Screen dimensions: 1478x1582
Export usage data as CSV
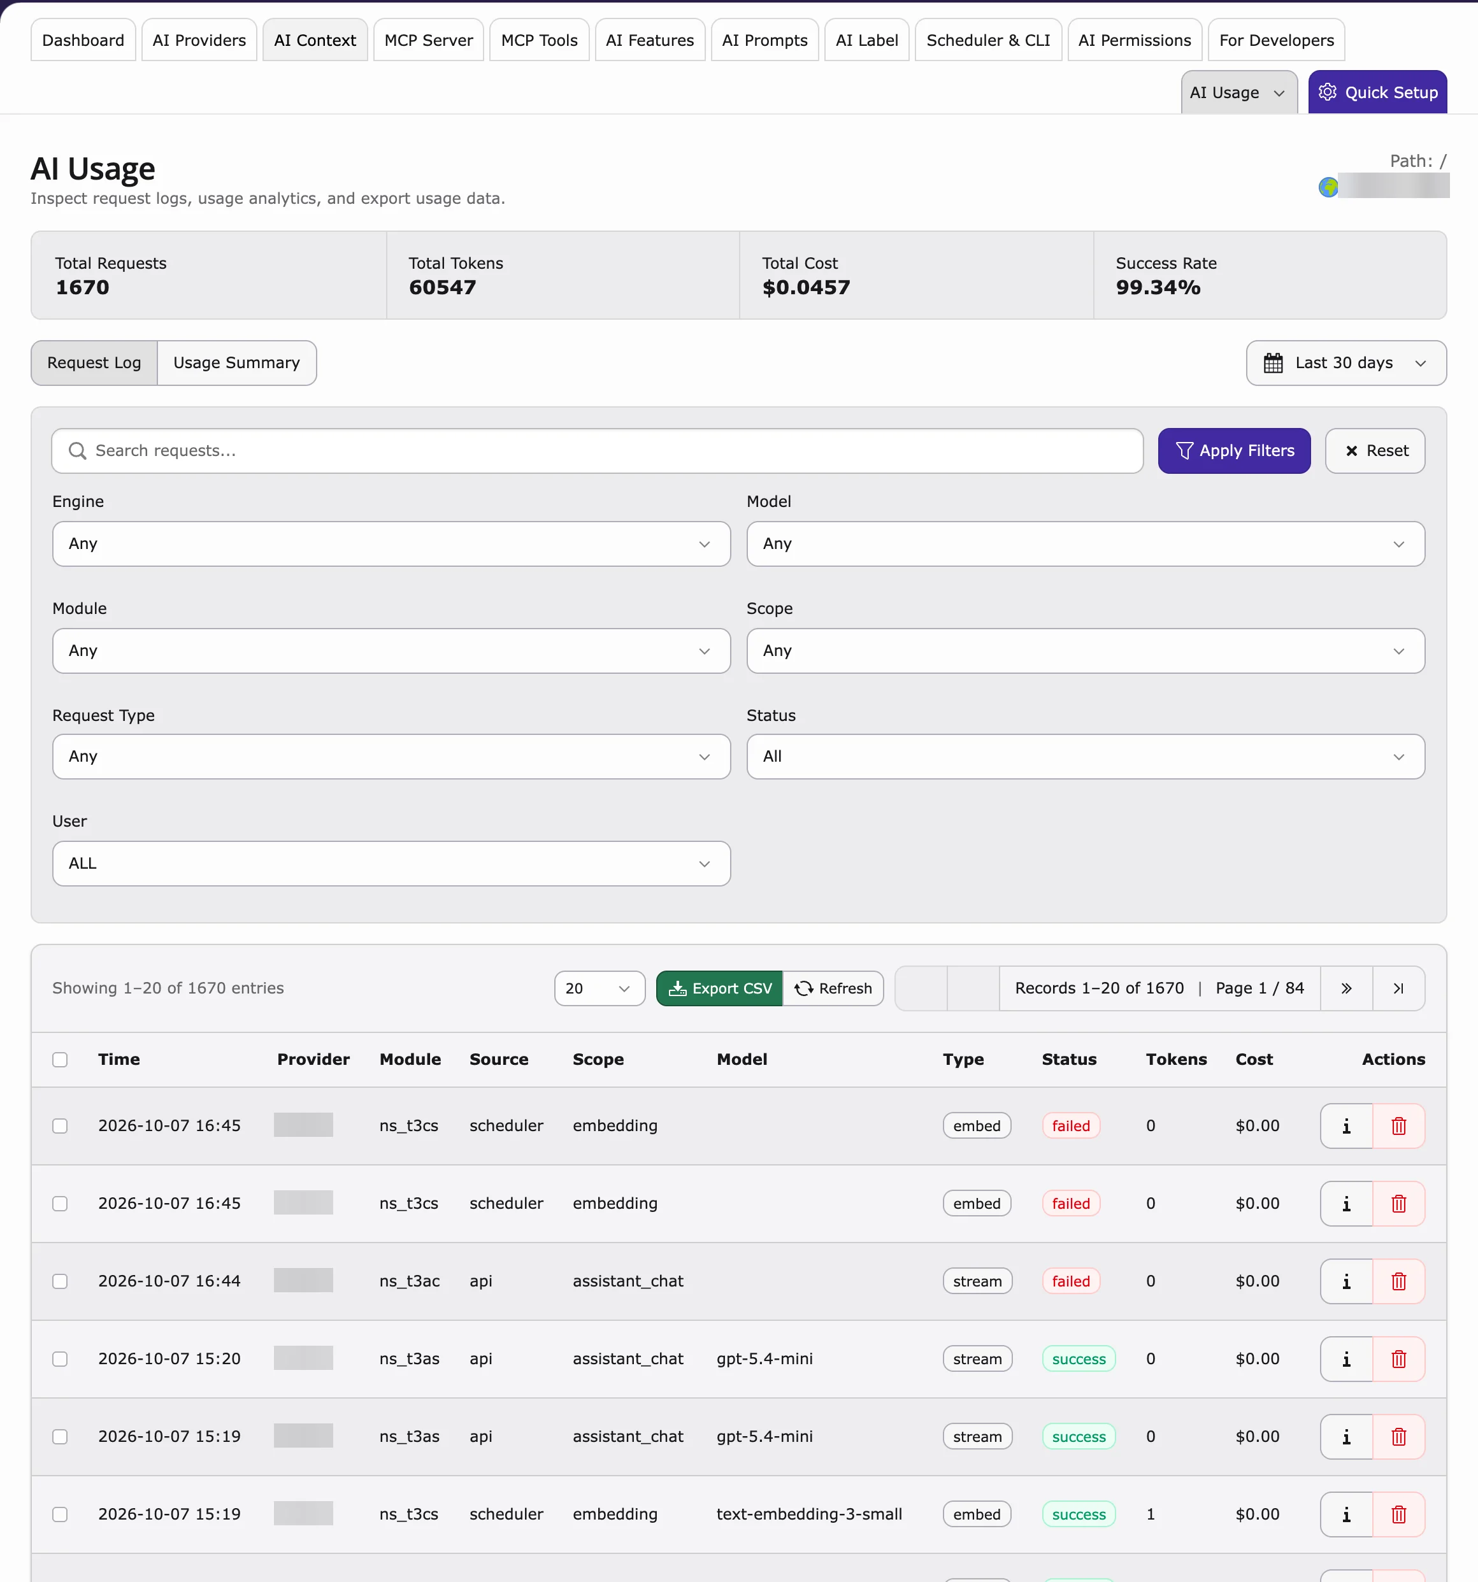pyautogui.click(x=719, y=988)
